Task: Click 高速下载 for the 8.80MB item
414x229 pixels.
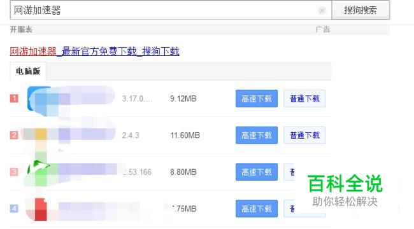Action: 257,172
